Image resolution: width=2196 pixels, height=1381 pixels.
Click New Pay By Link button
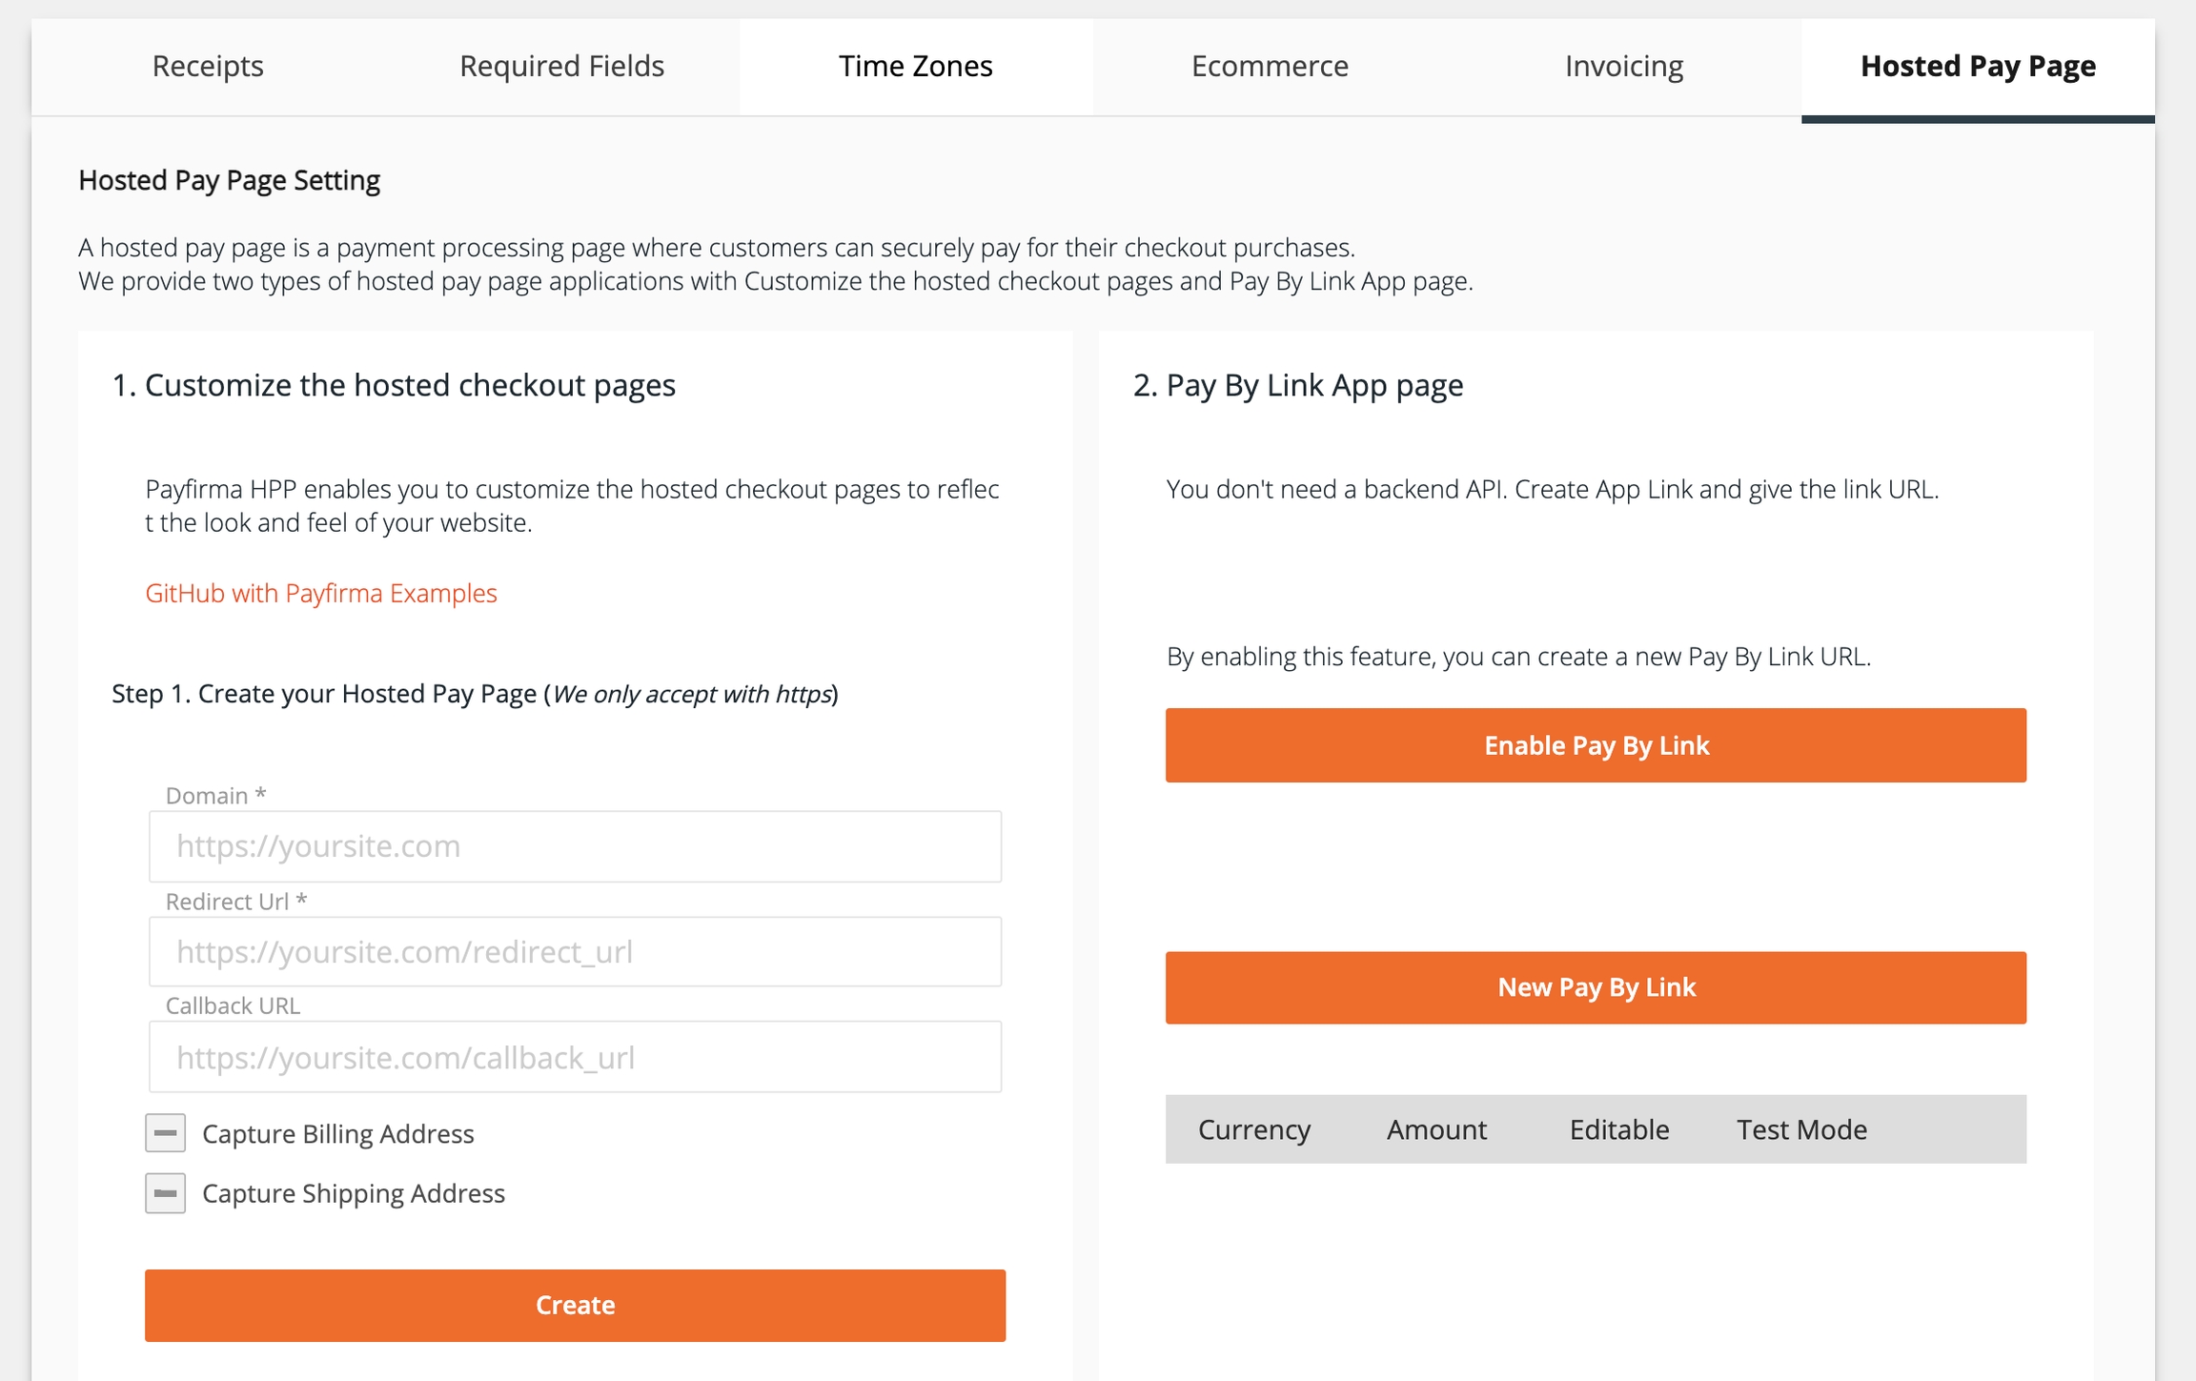tap(1596, 987)
